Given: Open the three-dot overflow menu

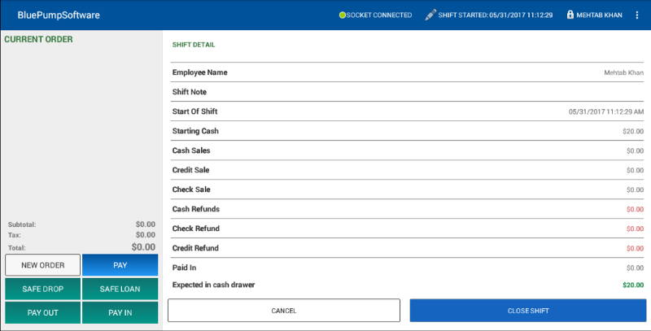Looking at the screenshot, I should [637, 15].
